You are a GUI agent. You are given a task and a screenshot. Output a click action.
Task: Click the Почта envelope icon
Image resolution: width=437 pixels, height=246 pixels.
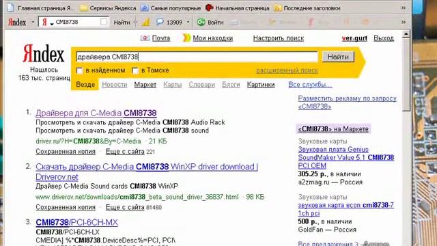click(145, 38)
